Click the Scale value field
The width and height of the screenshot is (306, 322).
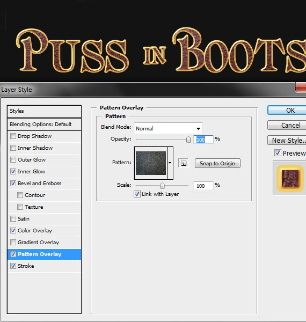click(203, 186)
